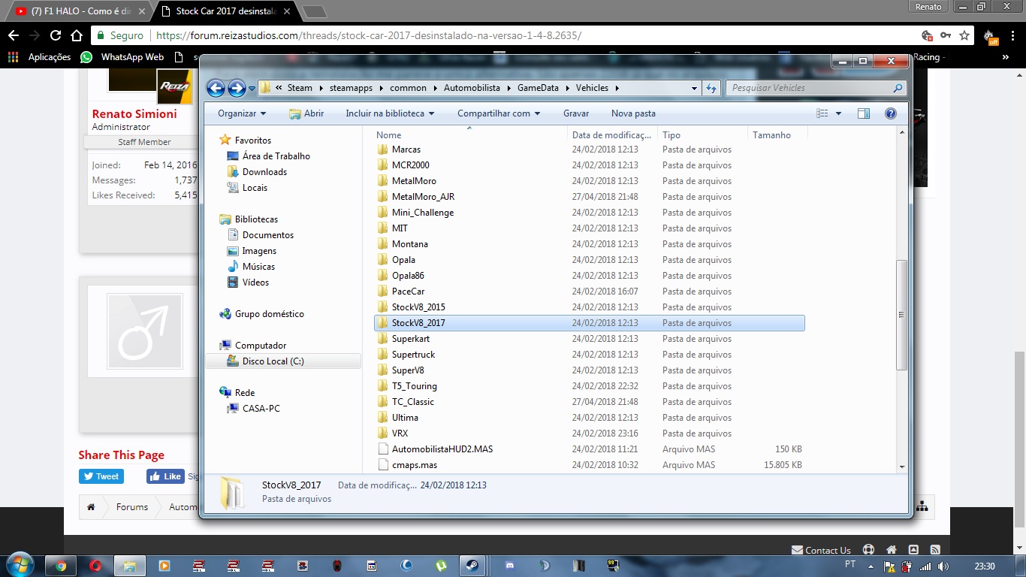Open WhatsApp Web bookmark
Screen dimensions: 1026x577
tap(122, 57)
